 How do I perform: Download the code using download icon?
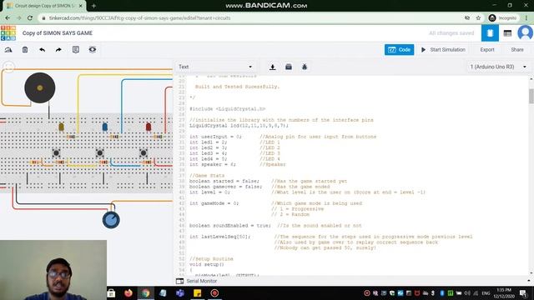click(273, 67)
